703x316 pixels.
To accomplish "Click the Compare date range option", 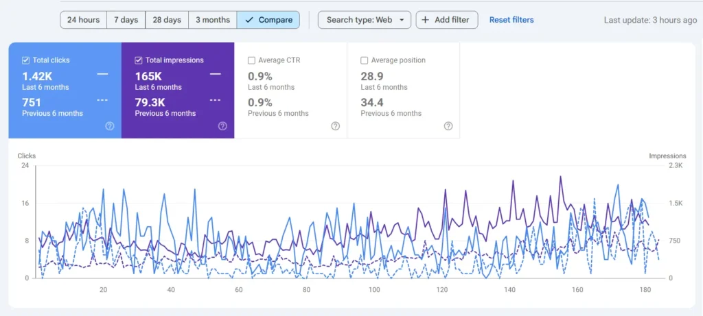I will 268,20.
